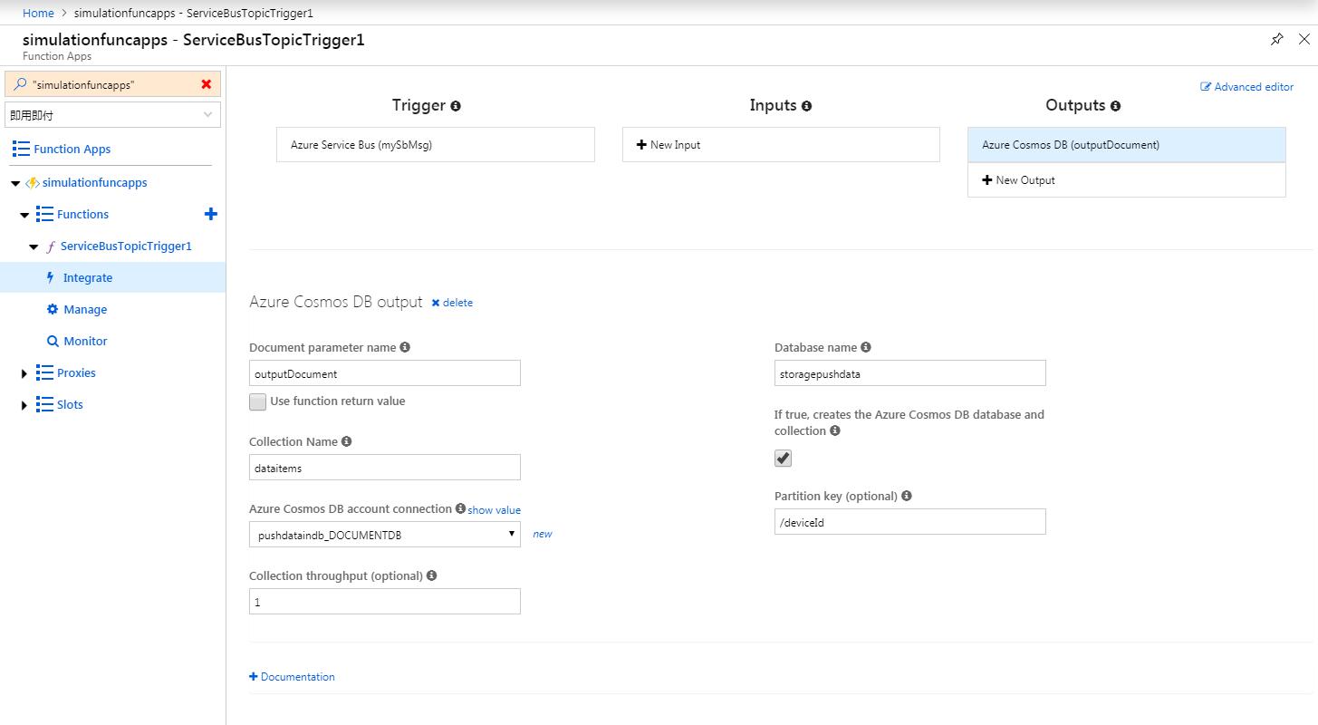Image resolution: width=1318 pixels, height=725 pixels.
Task: Click the Monitor magnifier icon
Action: click(x=53, y=341)
